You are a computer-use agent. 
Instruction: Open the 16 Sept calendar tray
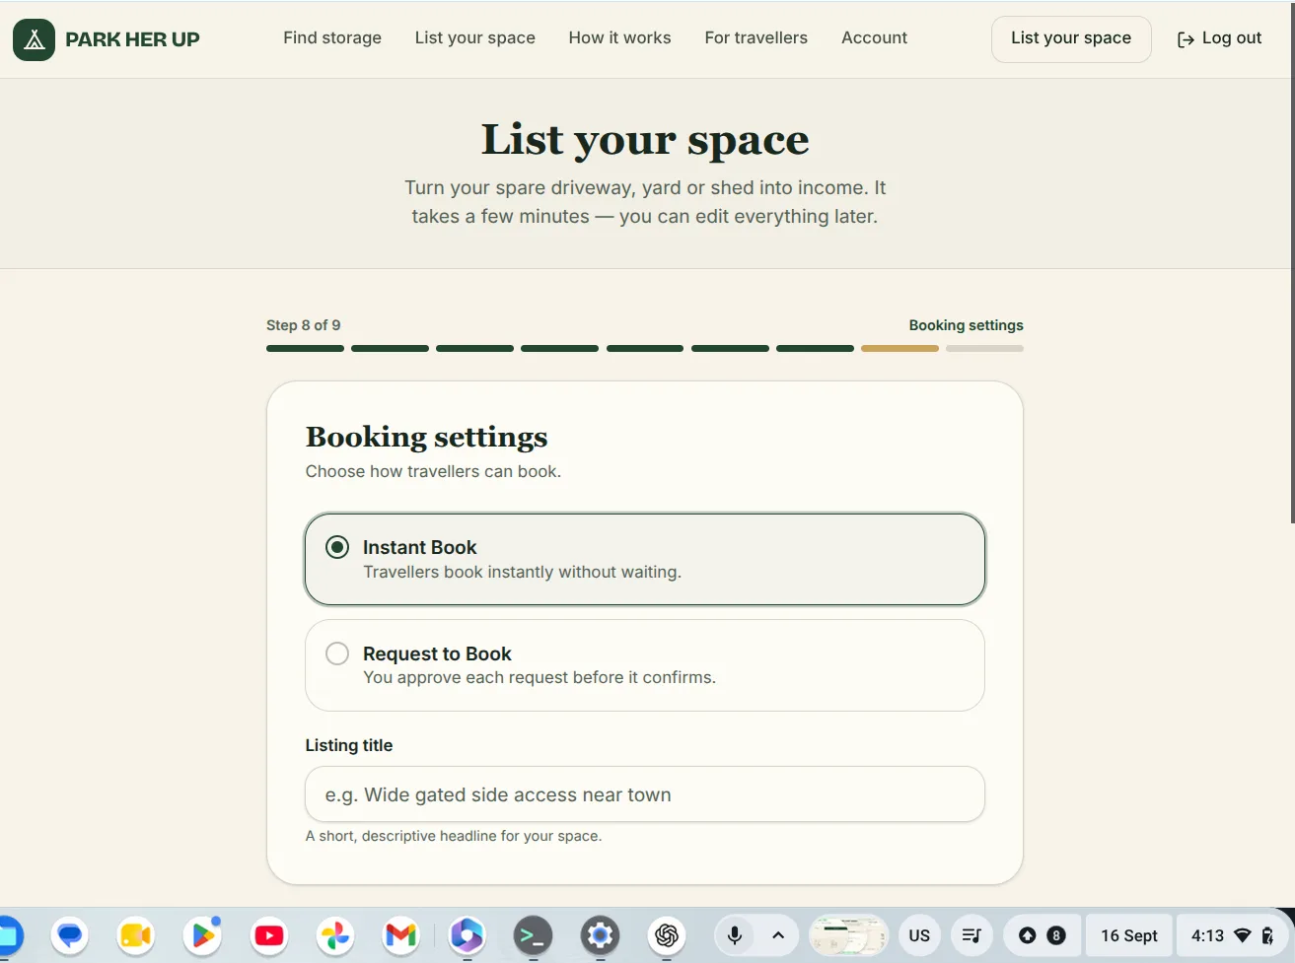(x=1129, y=935)
